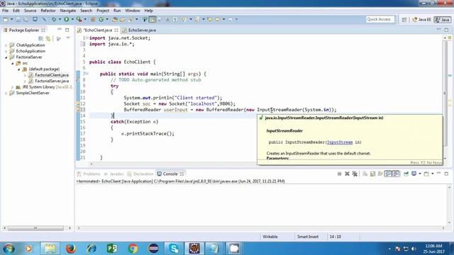The width and height of the screenshot is (454, 255).
Task: Click Next Annotation toolbar icon
Action: click(x=184, y=19)
